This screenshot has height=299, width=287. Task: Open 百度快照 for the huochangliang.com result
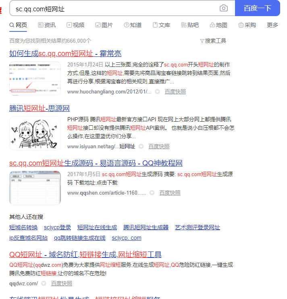pyautogui.click(x=175, y=92)
